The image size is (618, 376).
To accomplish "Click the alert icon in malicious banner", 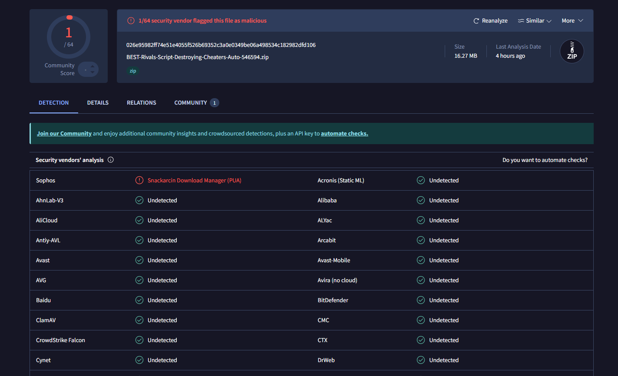I will 131,20.
